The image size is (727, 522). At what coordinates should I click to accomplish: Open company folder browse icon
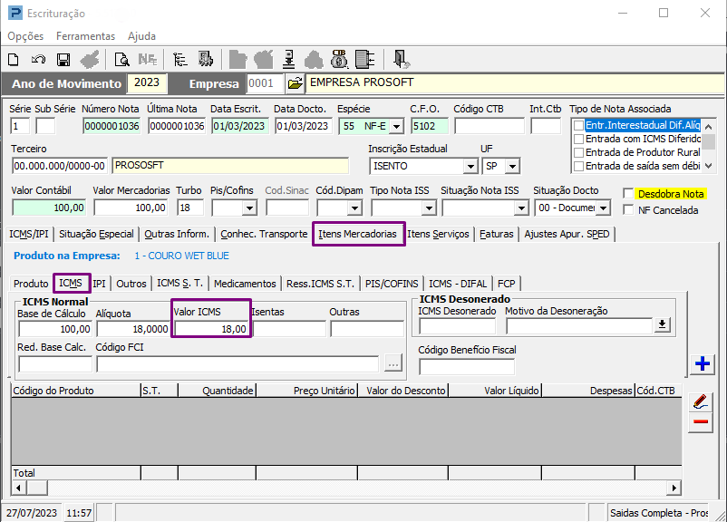295,83
